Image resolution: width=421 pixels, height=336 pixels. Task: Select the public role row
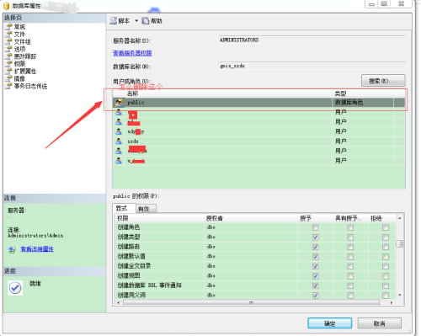pos(258,103)
